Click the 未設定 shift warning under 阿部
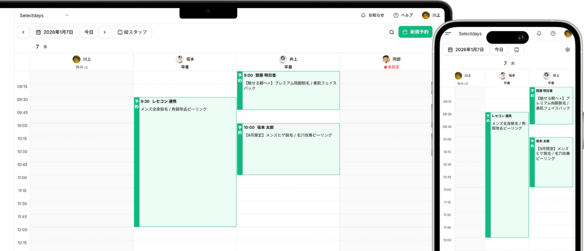584x251 pixels. pyautogui.click(x=391, y=67)
